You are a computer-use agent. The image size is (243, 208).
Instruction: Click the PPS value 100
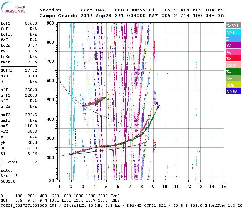(197, 16)
